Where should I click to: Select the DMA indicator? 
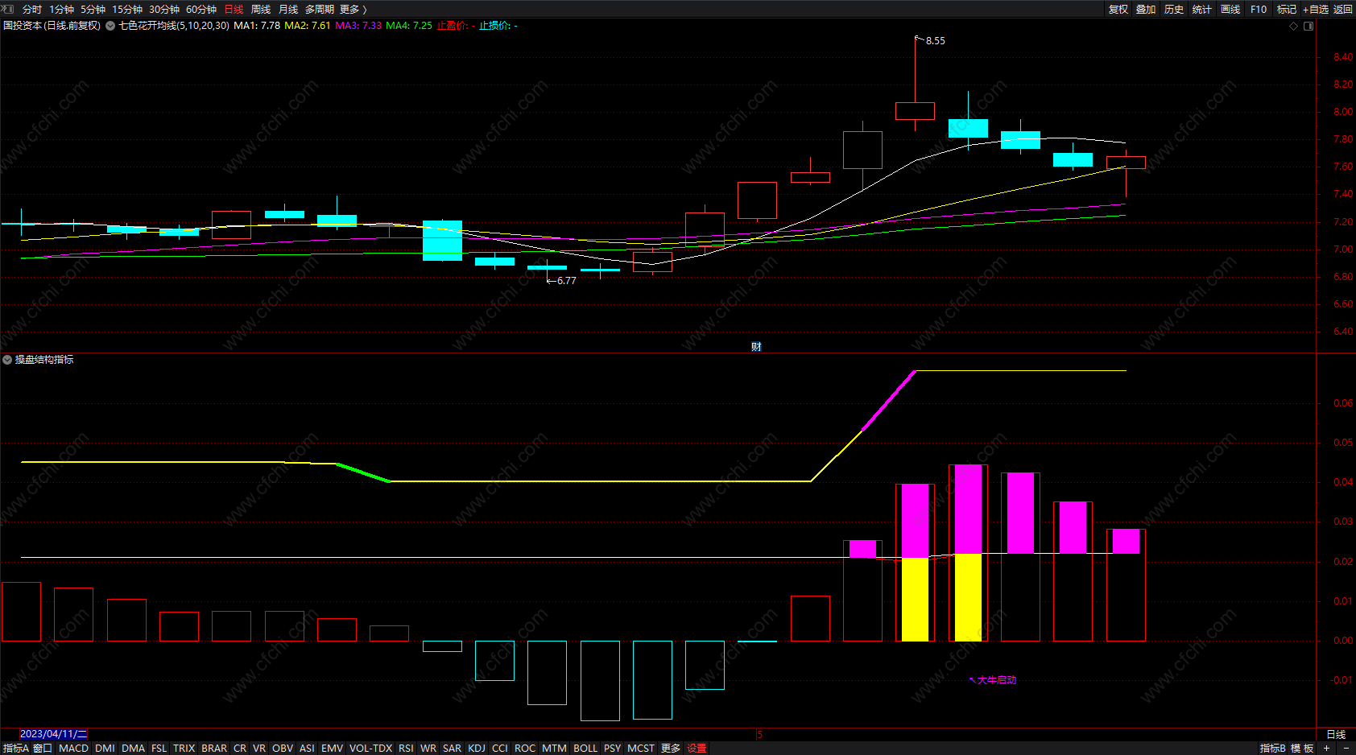point(133,748)
